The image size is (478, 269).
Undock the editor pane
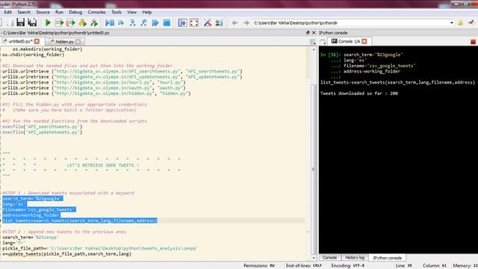click(x=308, y=33)
